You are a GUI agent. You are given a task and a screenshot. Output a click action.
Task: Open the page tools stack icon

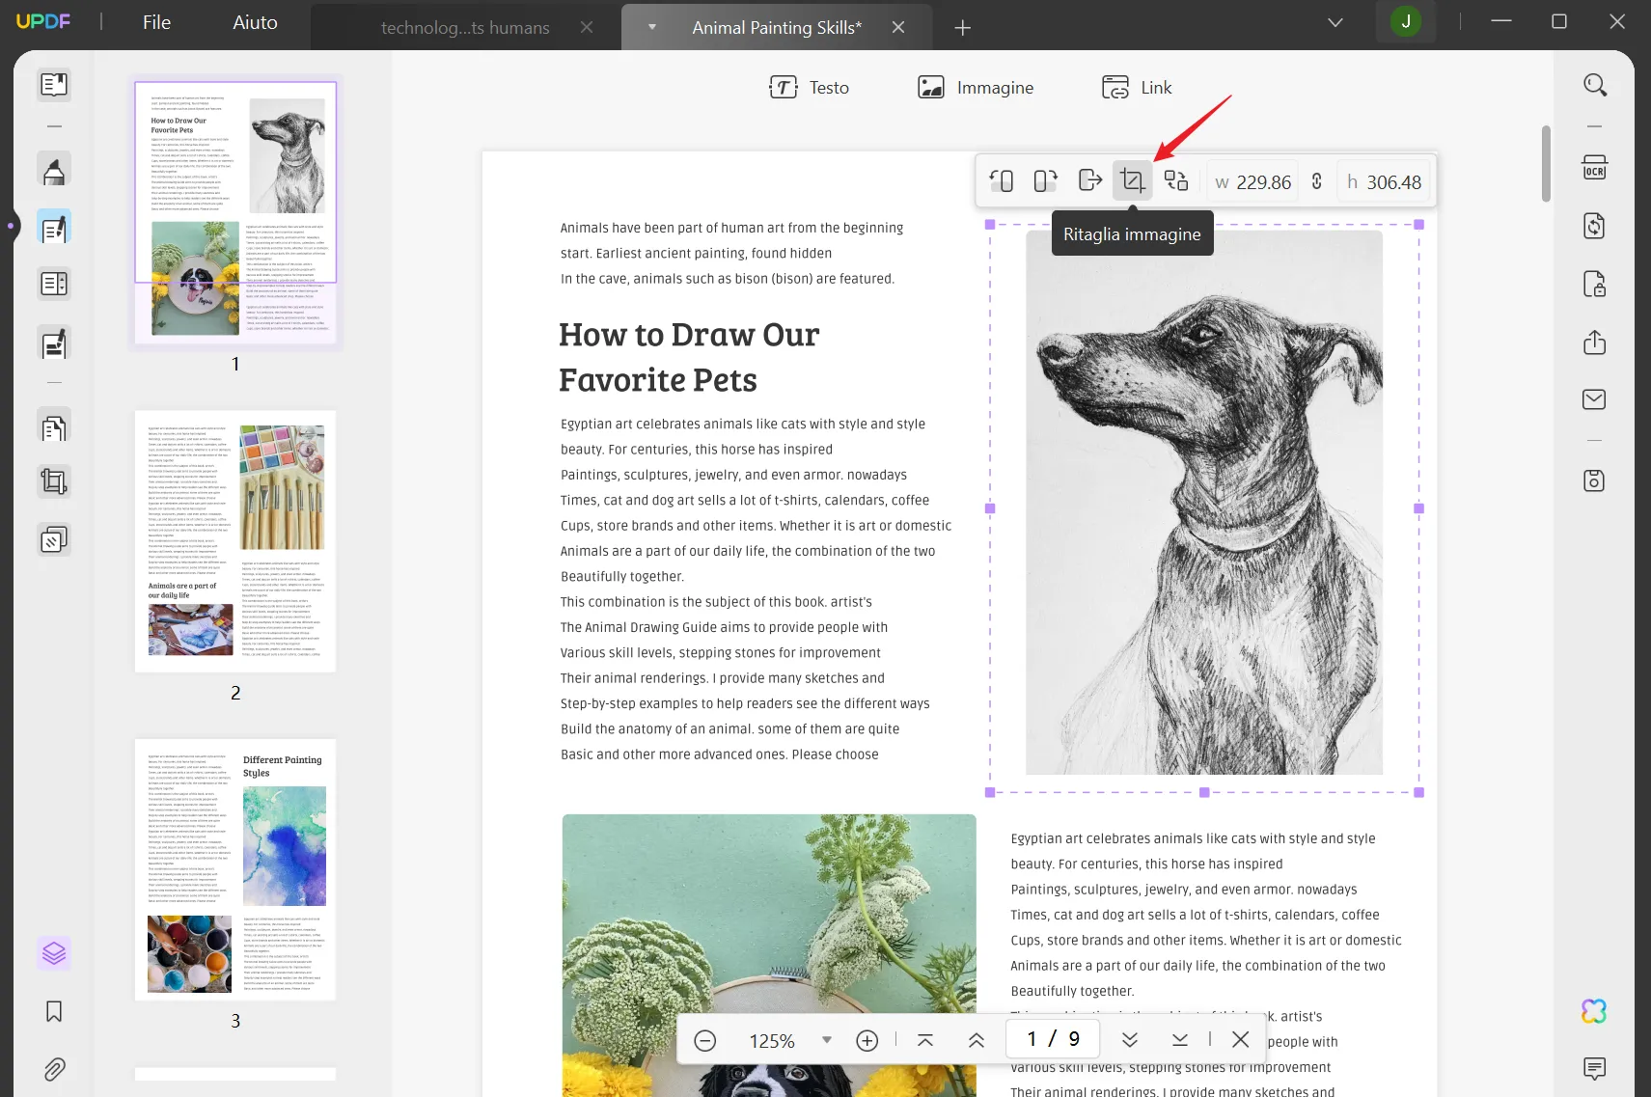tap(54, 539)
